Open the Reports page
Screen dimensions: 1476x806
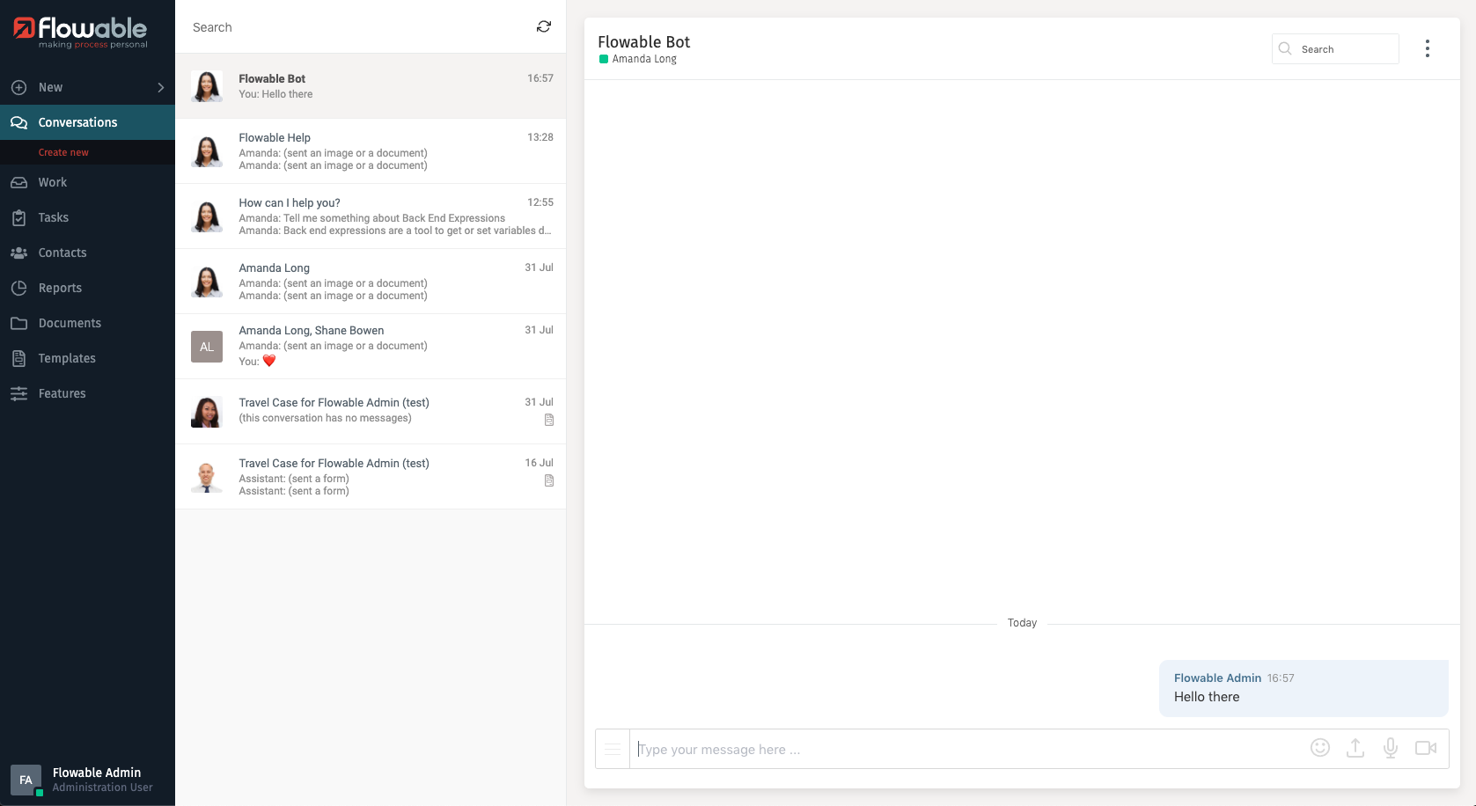coord(60,288)
